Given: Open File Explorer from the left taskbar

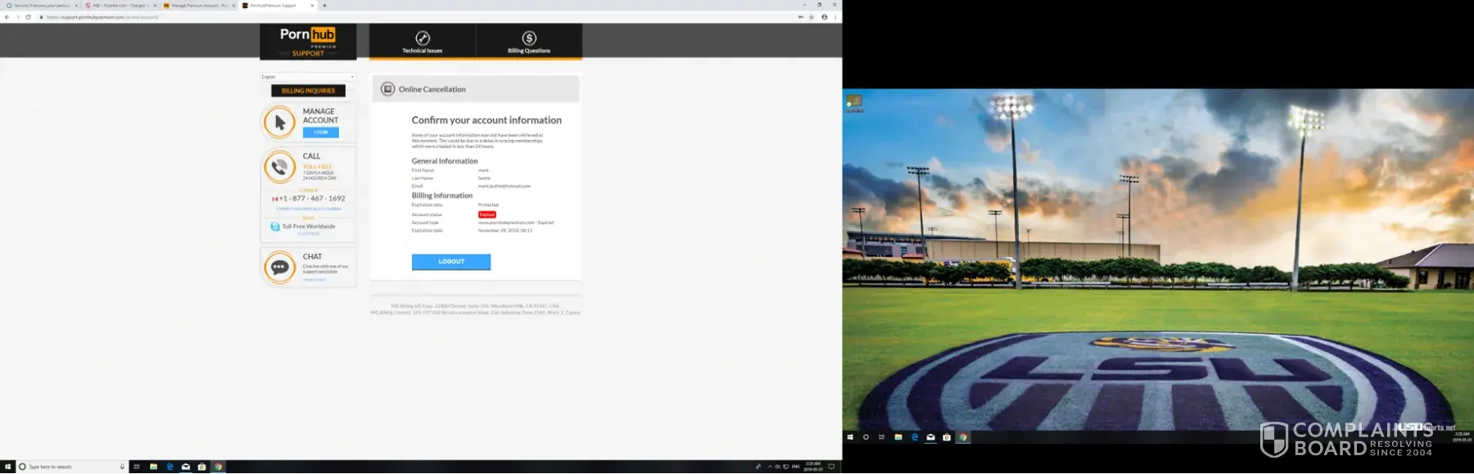Looking at the screenshot, I should coord(153,467).
